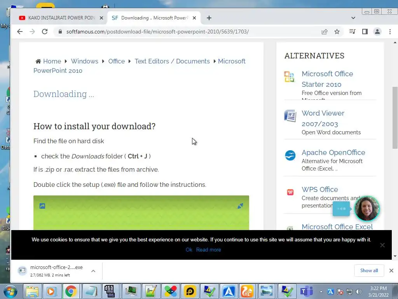Accept cookies with Ok
Screen dimensions: 398x299
pos(189,250)
